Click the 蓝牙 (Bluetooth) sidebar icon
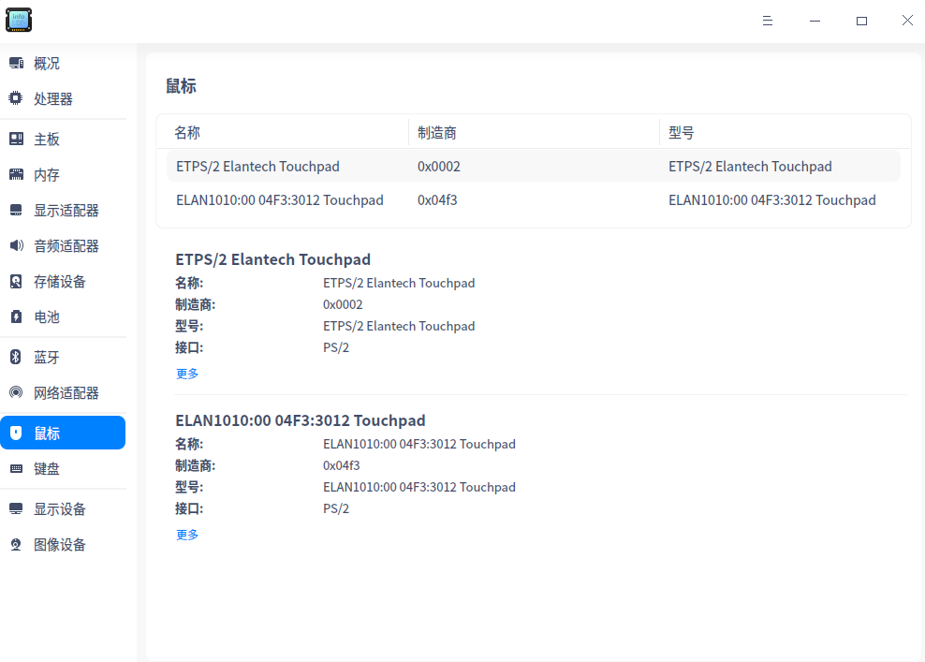925x662 pixels. tap(15, 357)
